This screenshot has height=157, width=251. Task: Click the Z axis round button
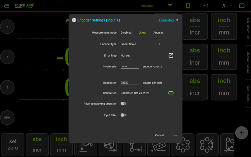tap(7, 87)
